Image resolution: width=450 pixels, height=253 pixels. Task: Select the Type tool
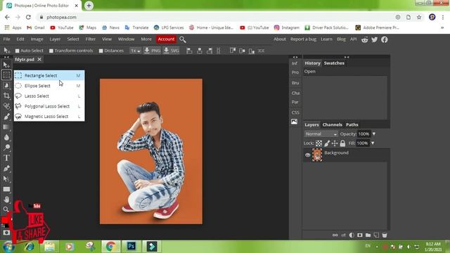pos(6,157)
